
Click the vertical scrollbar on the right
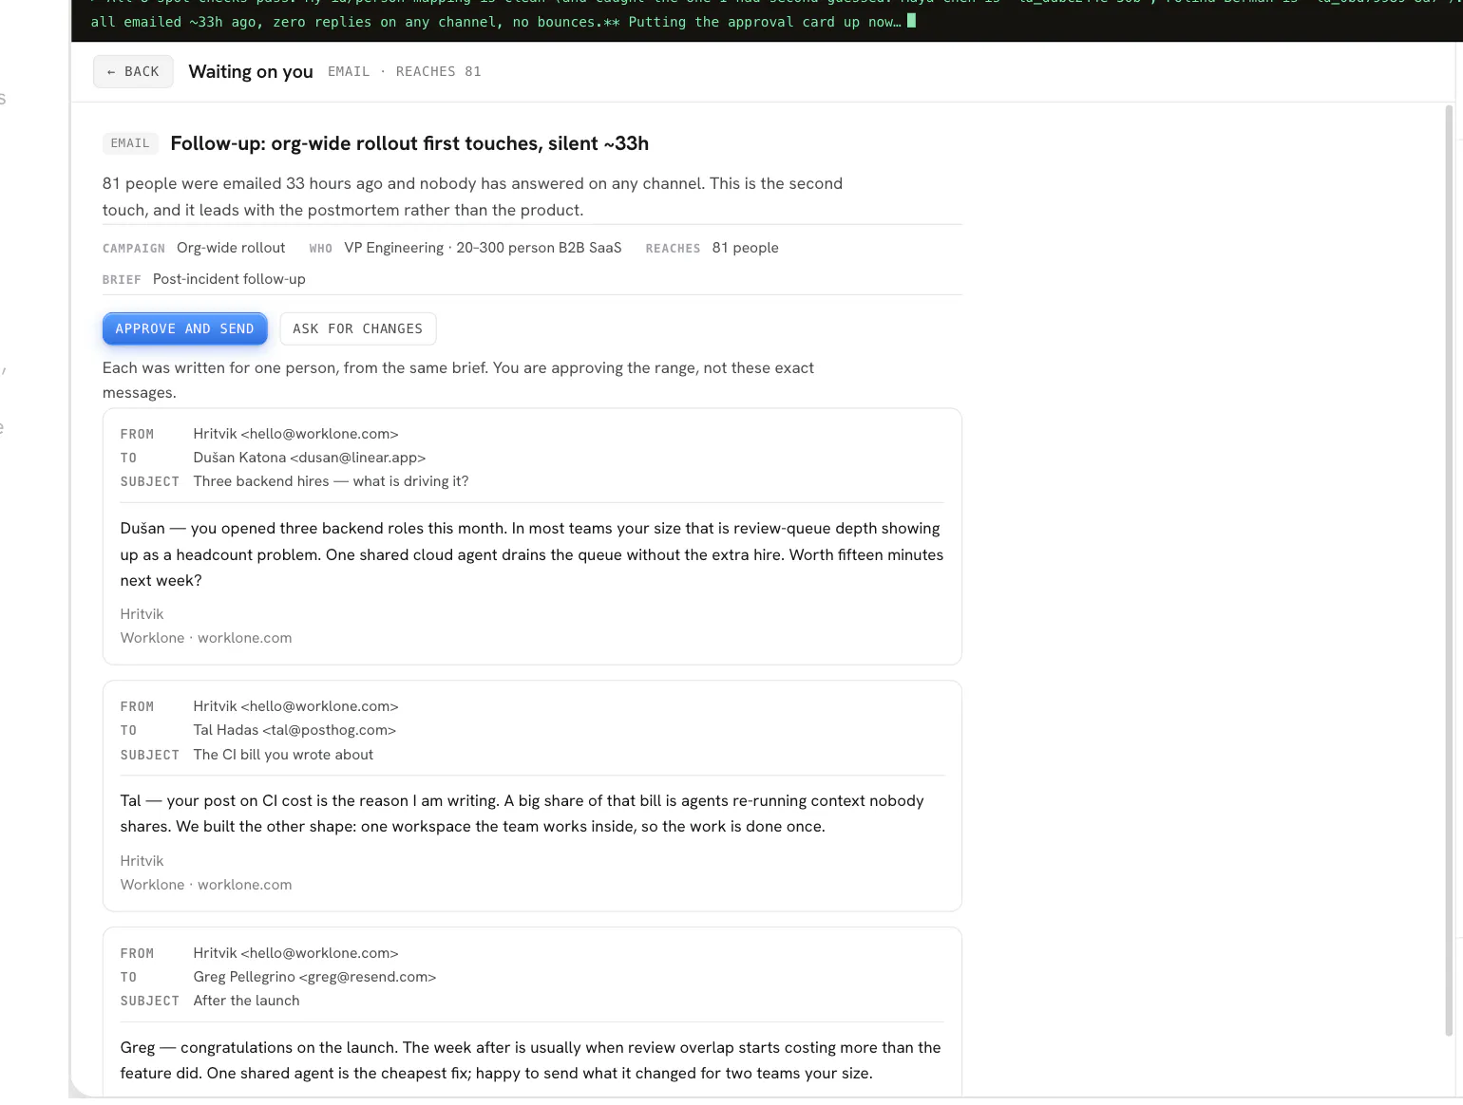pyautogui.click(x=1449, y=570)
